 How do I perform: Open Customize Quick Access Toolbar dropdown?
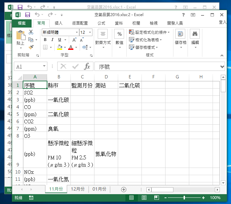click(62, 15)
